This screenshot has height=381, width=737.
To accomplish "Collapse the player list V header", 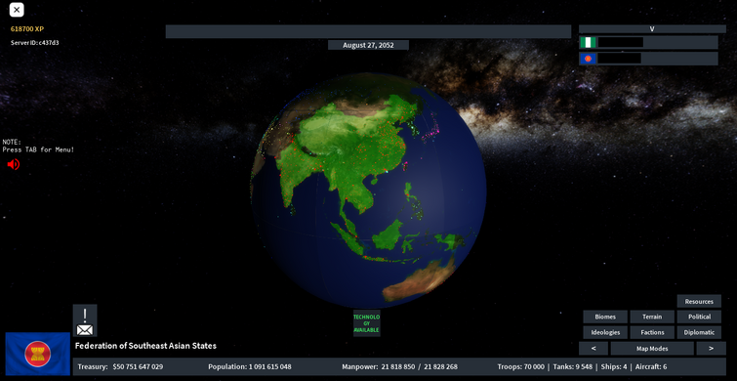I will click(652, 29).
